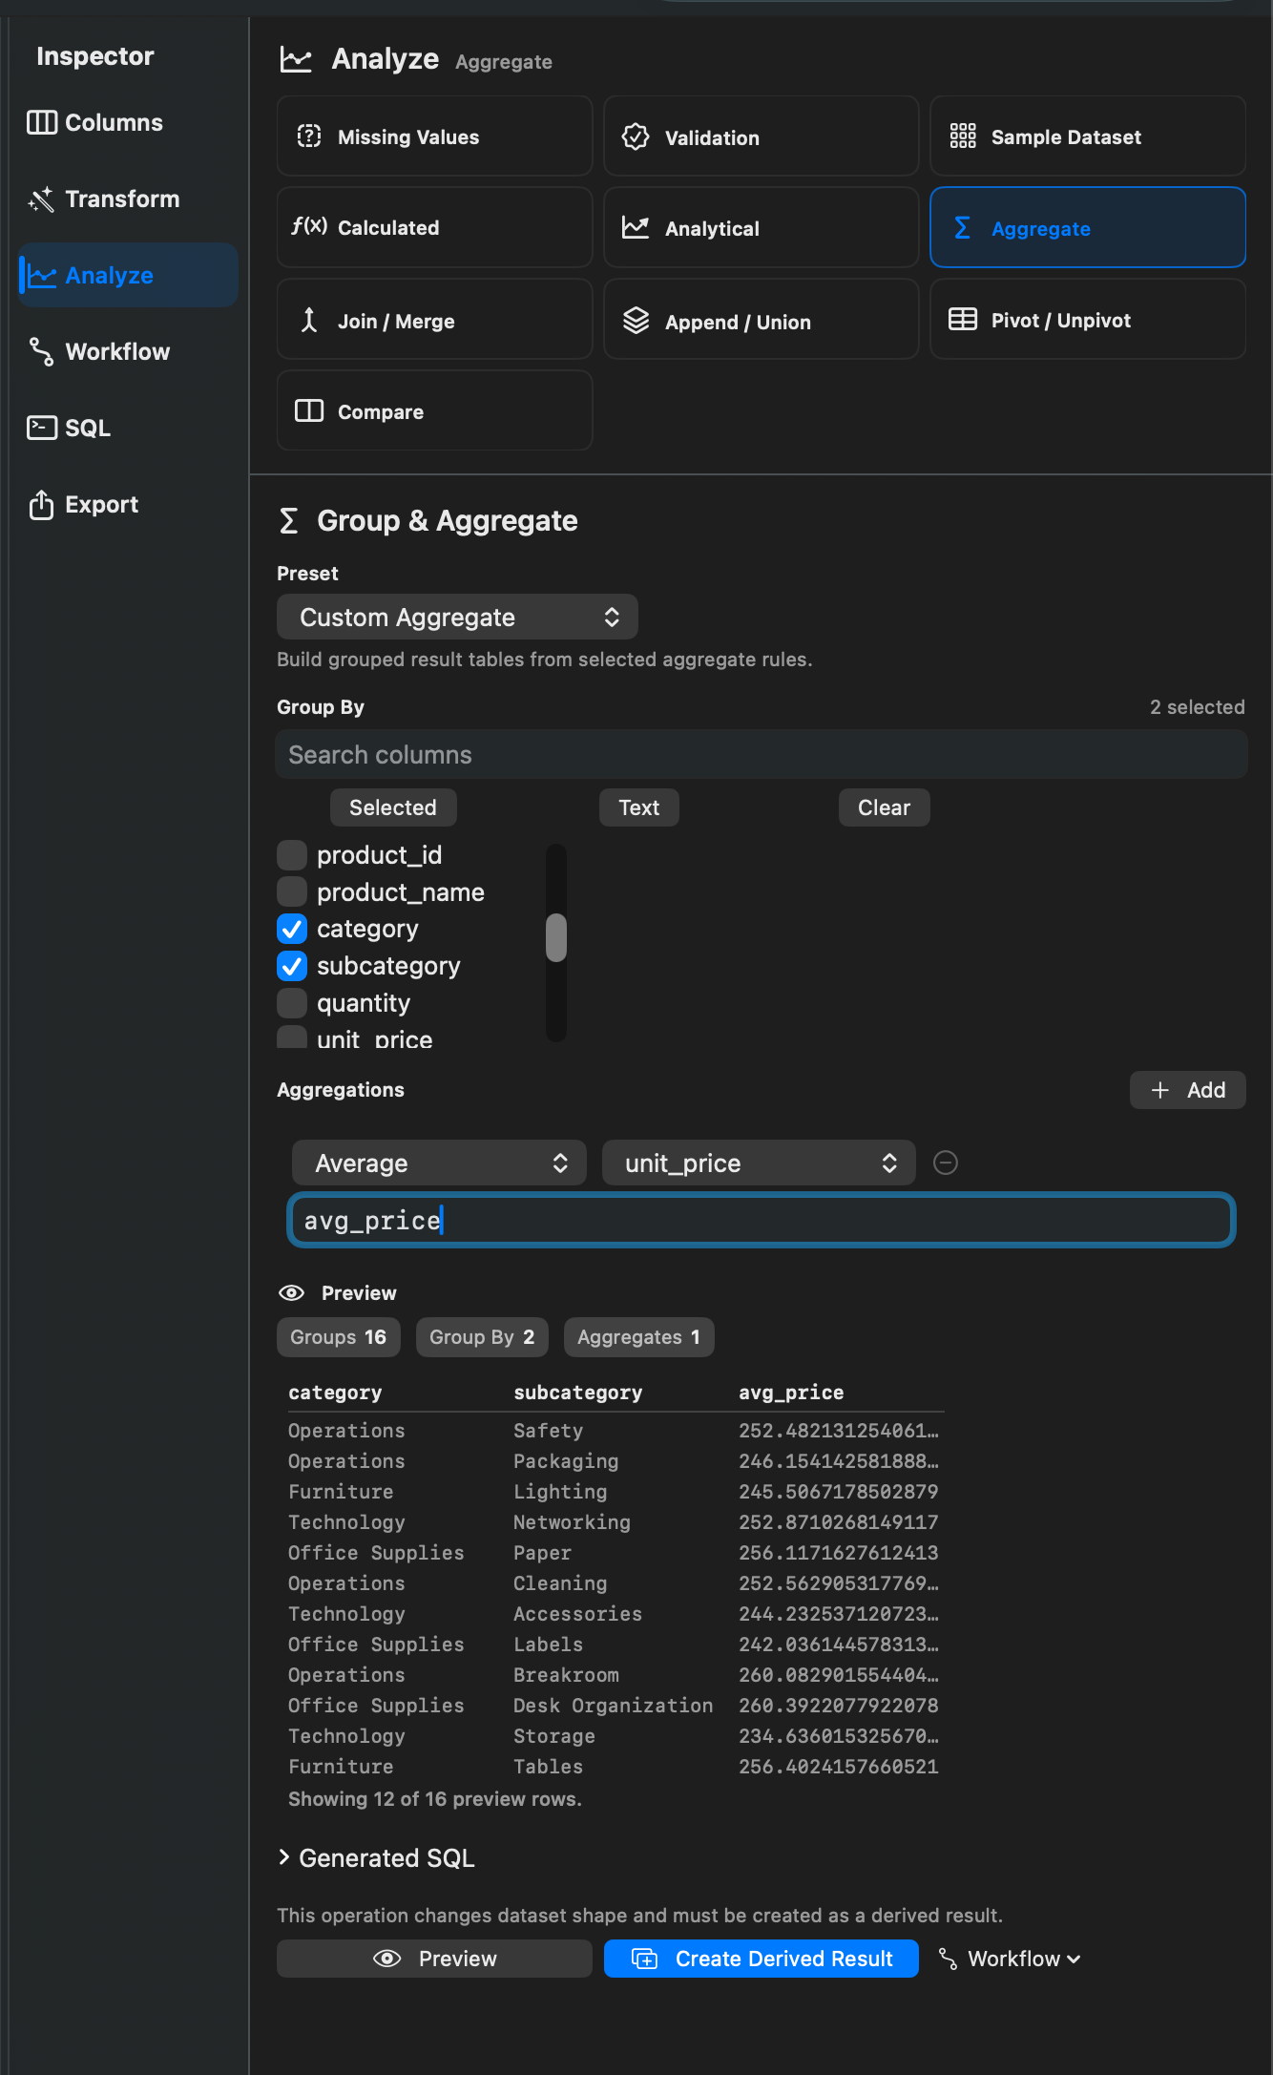
Task: Uncheck the category checkbox
Action: (292, 929)
